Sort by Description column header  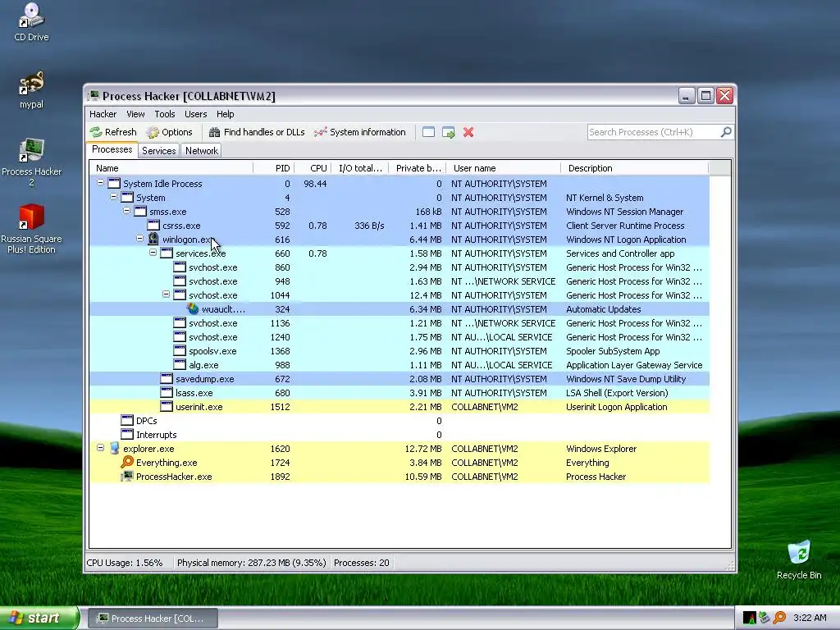(x=635, y=168)
